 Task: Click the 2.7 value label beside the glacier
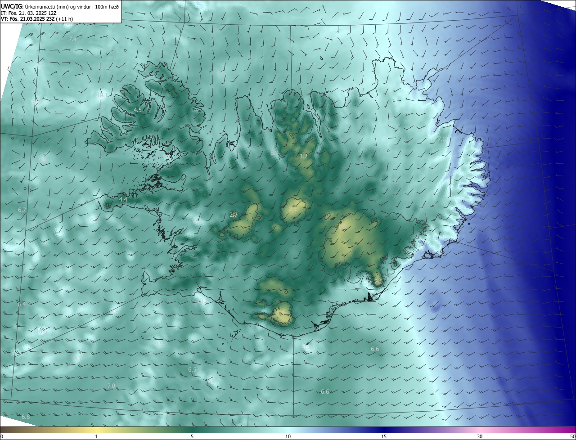234,215
